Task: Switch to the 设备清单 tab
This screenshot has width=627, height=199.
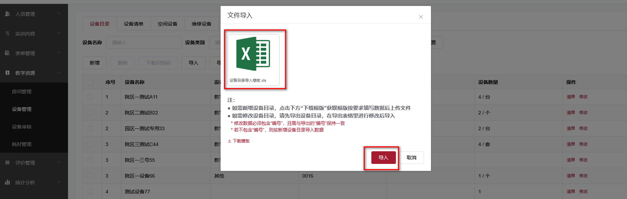Action: (134, 24)
